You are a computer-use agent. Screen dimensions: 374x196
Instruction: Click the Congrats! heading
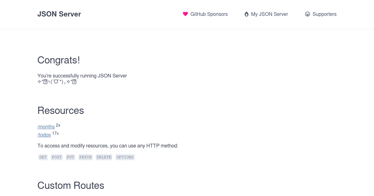coord(58,60)
